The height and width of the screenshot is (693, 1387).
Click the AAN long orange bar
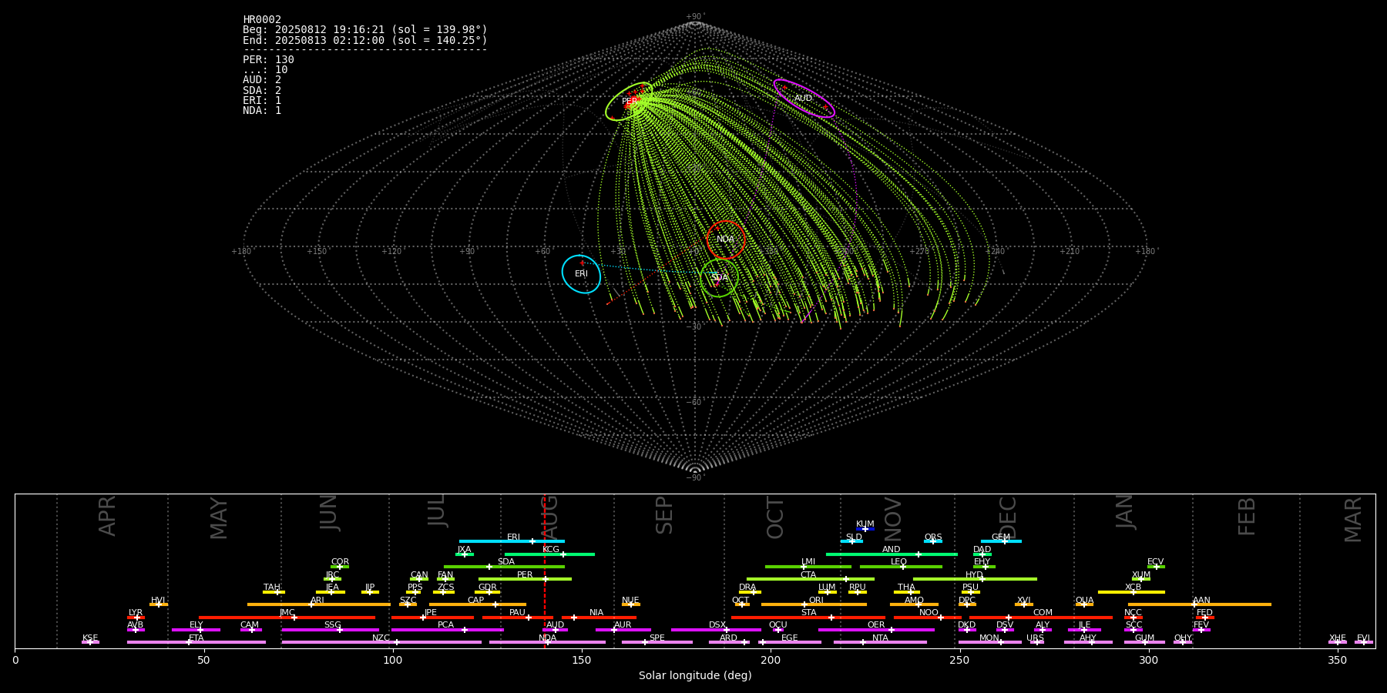pos(1200,604)
